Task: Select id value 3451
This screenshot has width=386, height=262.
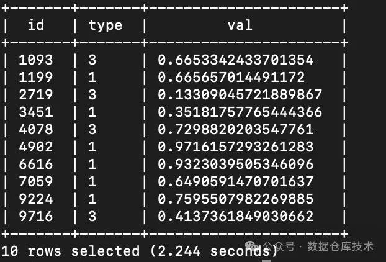Action: (x=36, y=112)
